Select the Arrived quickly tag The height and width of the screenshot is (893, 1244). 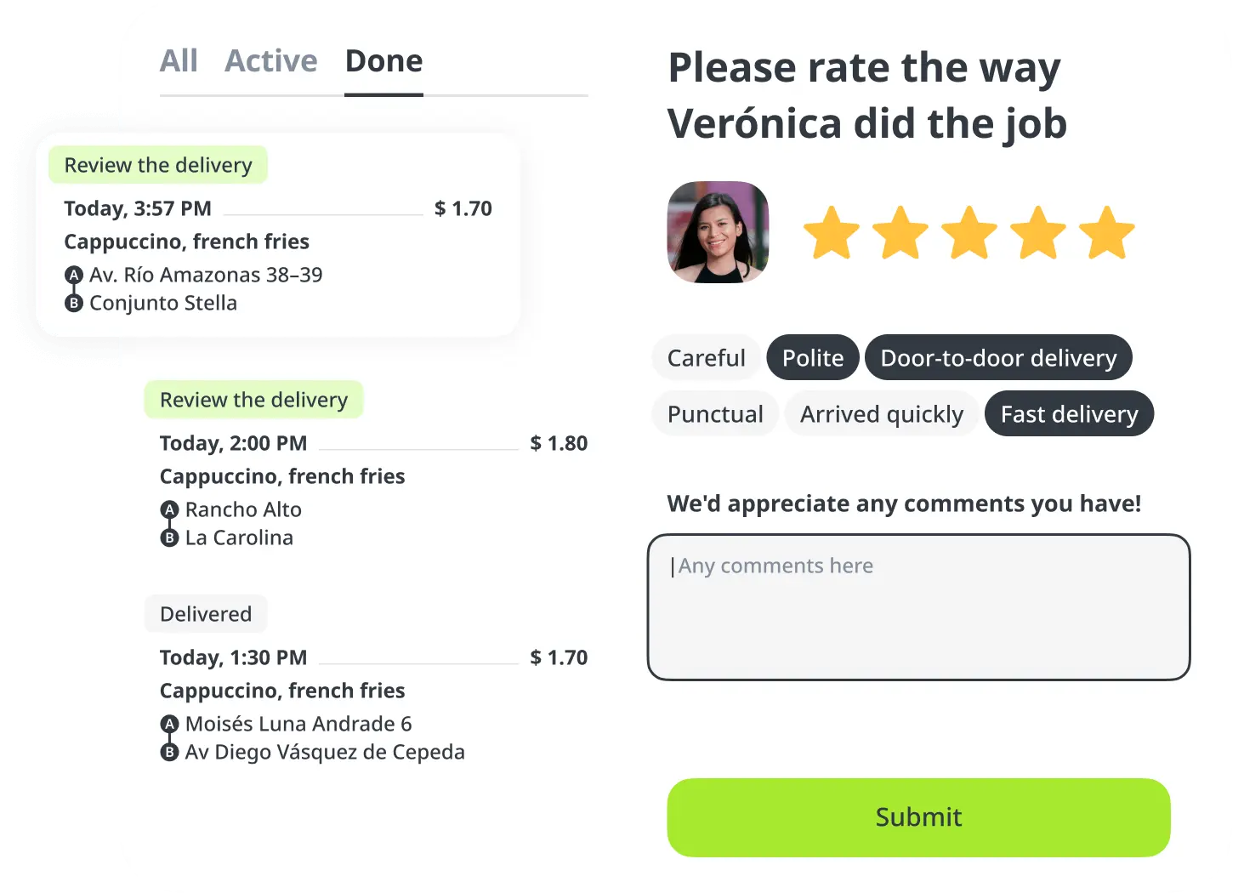881,414
